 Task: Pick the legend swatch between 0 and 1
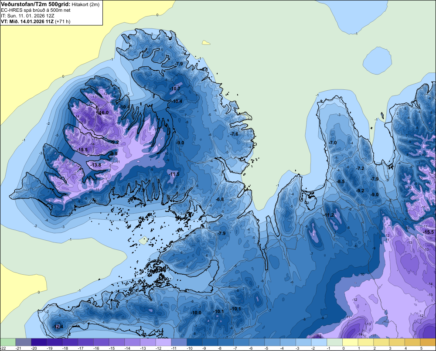pyautogui.click(x=350, y=342)
